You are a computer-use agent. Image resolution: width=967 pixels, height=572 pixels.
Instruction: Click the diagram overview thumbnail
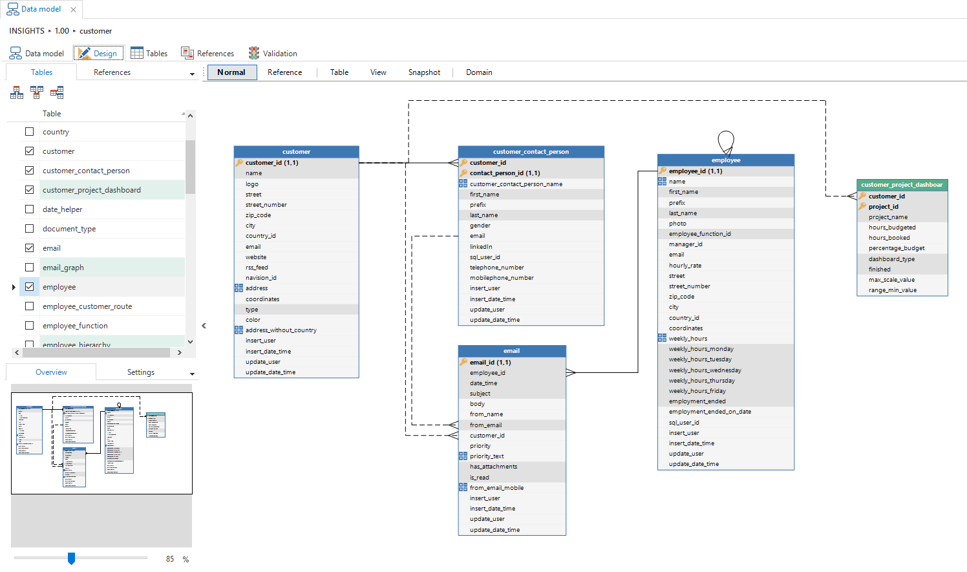101,443
